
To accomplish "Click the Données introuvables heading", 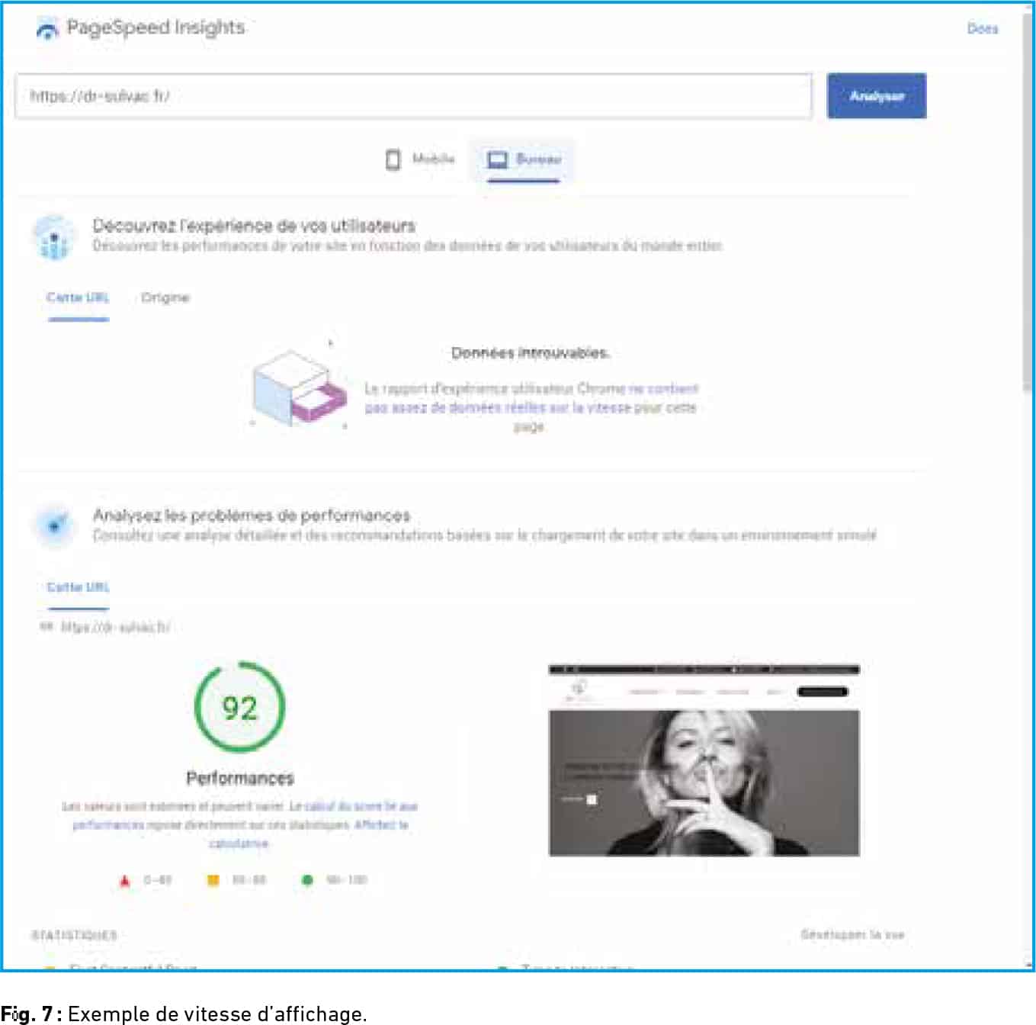I will coord(531,353).
